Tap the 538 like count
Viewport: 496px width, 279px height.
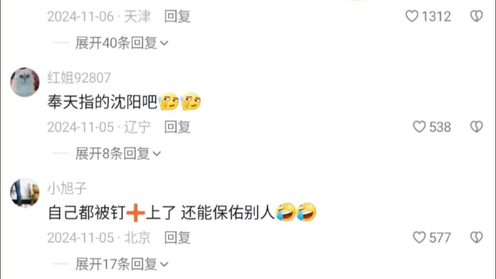point(440,127)
